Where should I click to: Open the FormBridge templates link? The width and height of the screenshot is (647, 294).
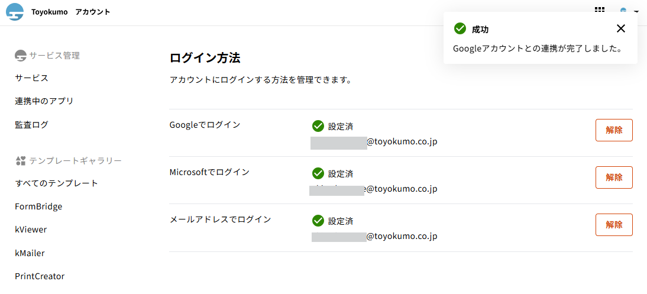(38, 206)
